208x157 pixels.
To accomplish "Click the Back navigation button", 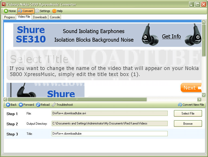I will coord(11,105).
